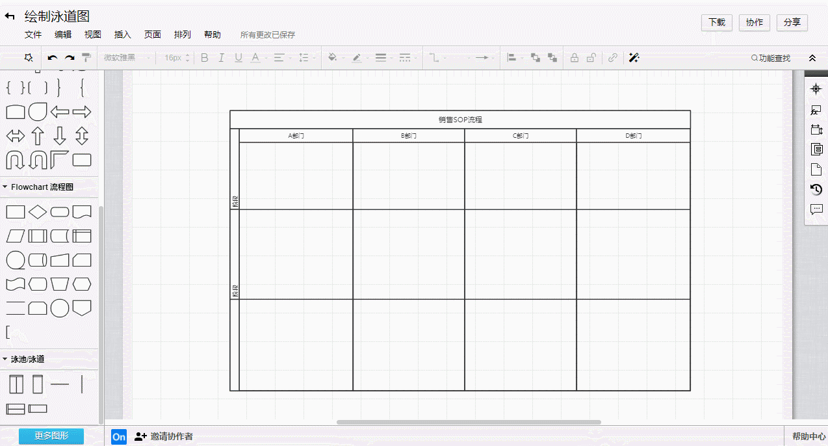Image resolution: width=828 pixels, height=446 pixels.
Task: Open the history panel icon
Action: point(816,189)
